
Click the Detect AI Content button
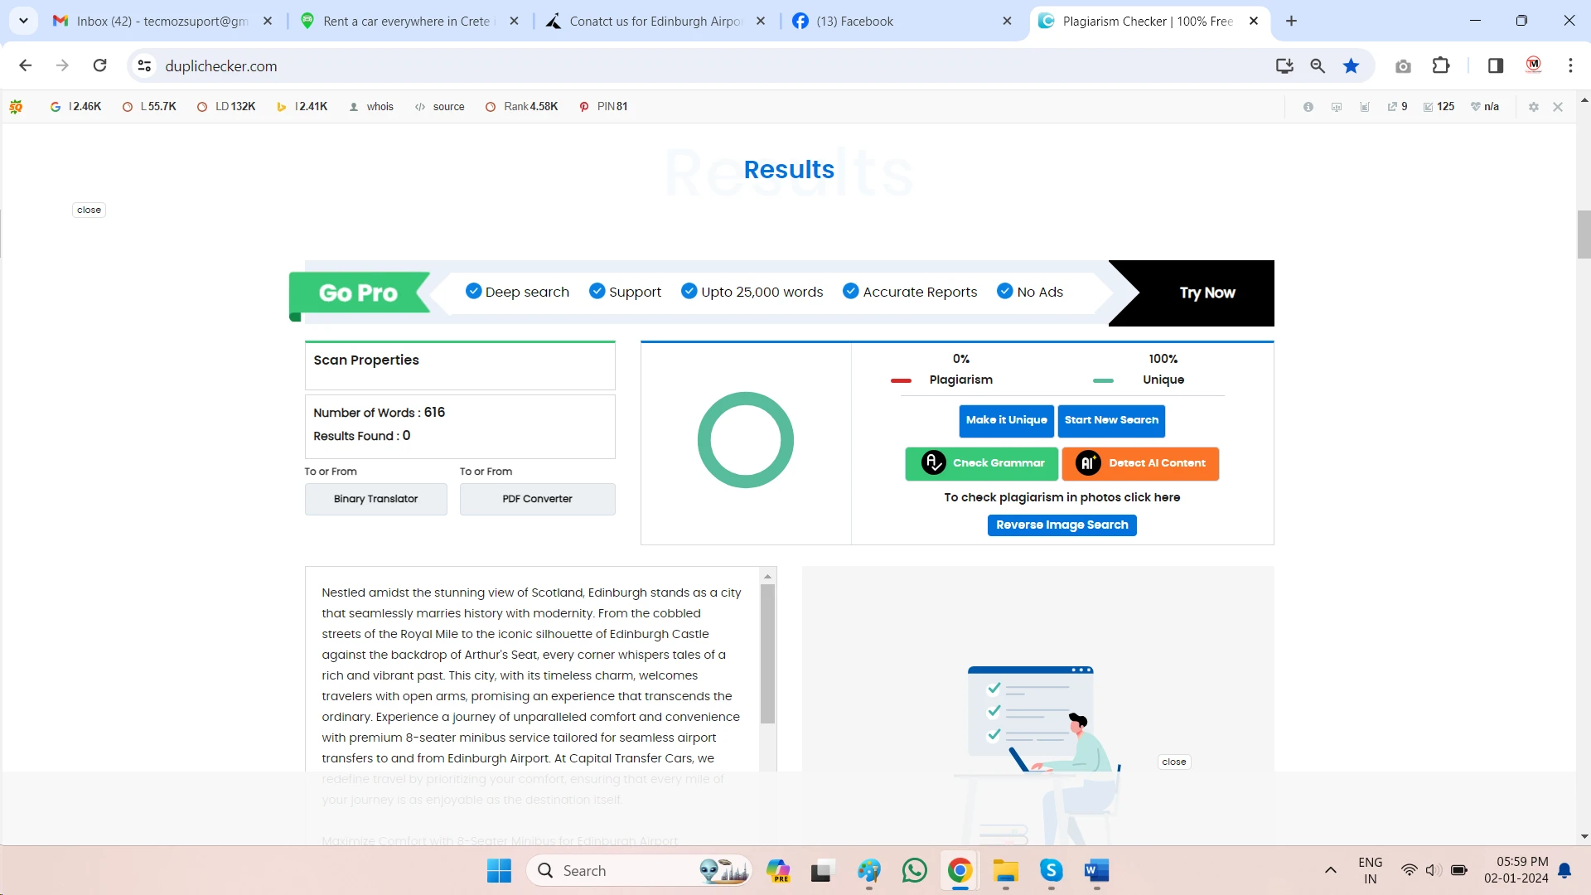(x=1140, y=463)
